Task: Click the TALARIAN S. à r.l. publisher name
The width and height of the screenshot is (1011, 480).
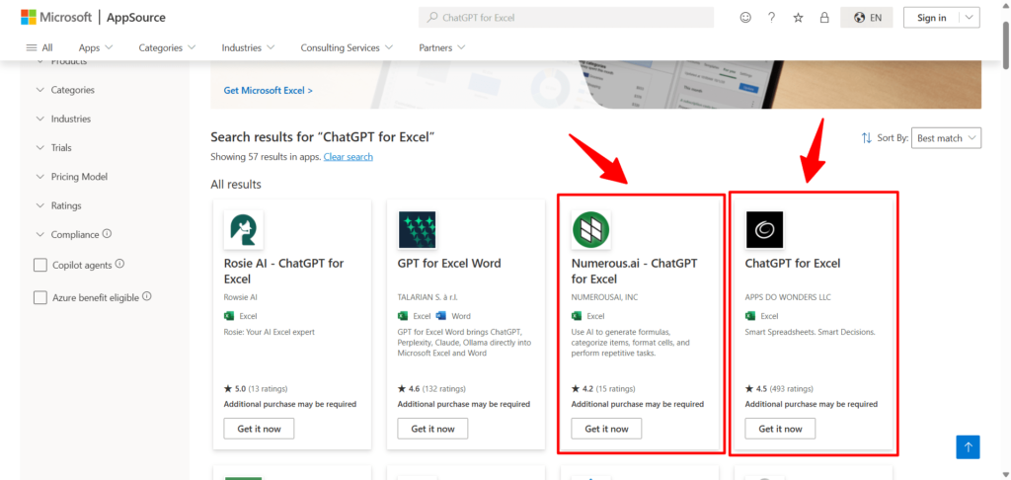Action: 429,297
